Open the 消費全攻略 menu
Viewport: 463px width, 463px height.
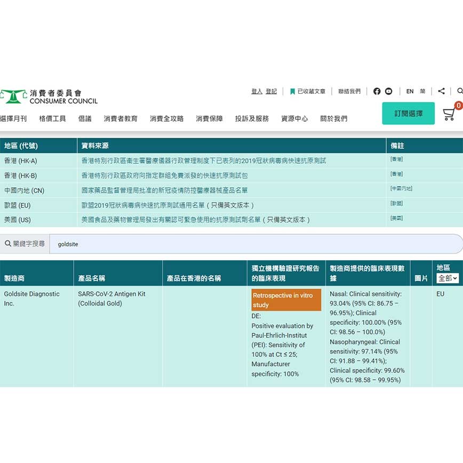(x=166, y=119)
